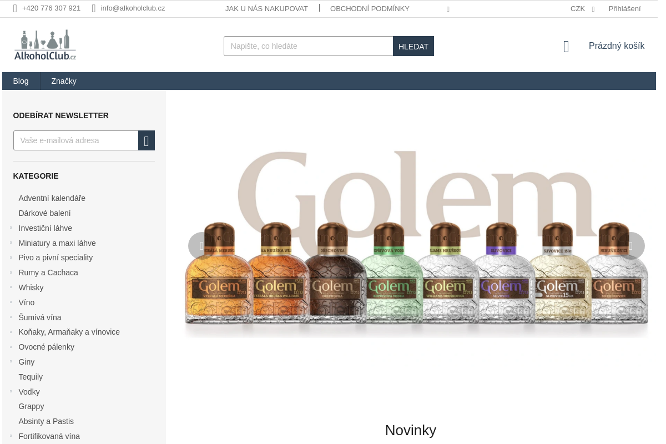The image size is (666, 444).
Task: Open the Blog menu item
Action: point(21,81)
